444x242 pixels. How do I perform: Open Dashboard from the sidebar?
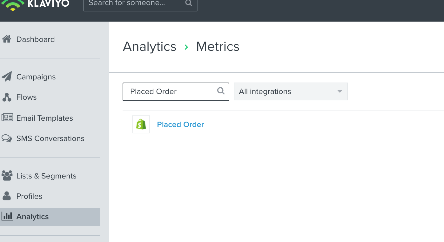pos(36,39)
